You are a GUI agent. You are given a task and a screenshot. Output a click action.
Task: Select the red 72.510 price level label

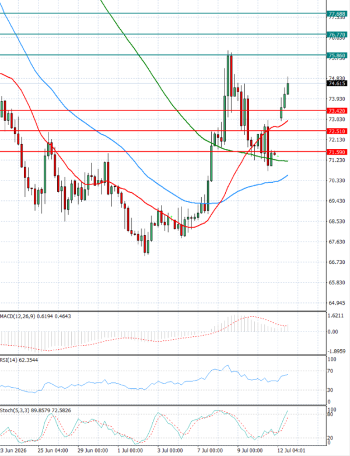[337, 131]
